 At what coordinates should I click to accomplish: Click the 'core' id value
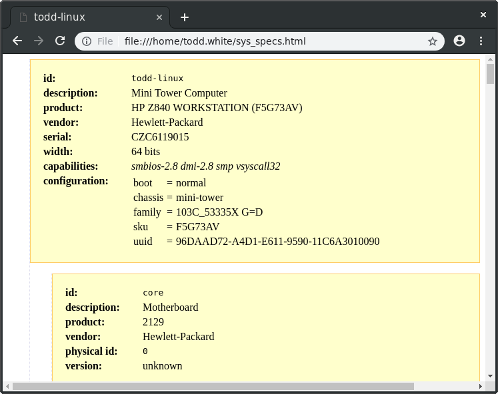pyautogui.click(x=153, y=293)
